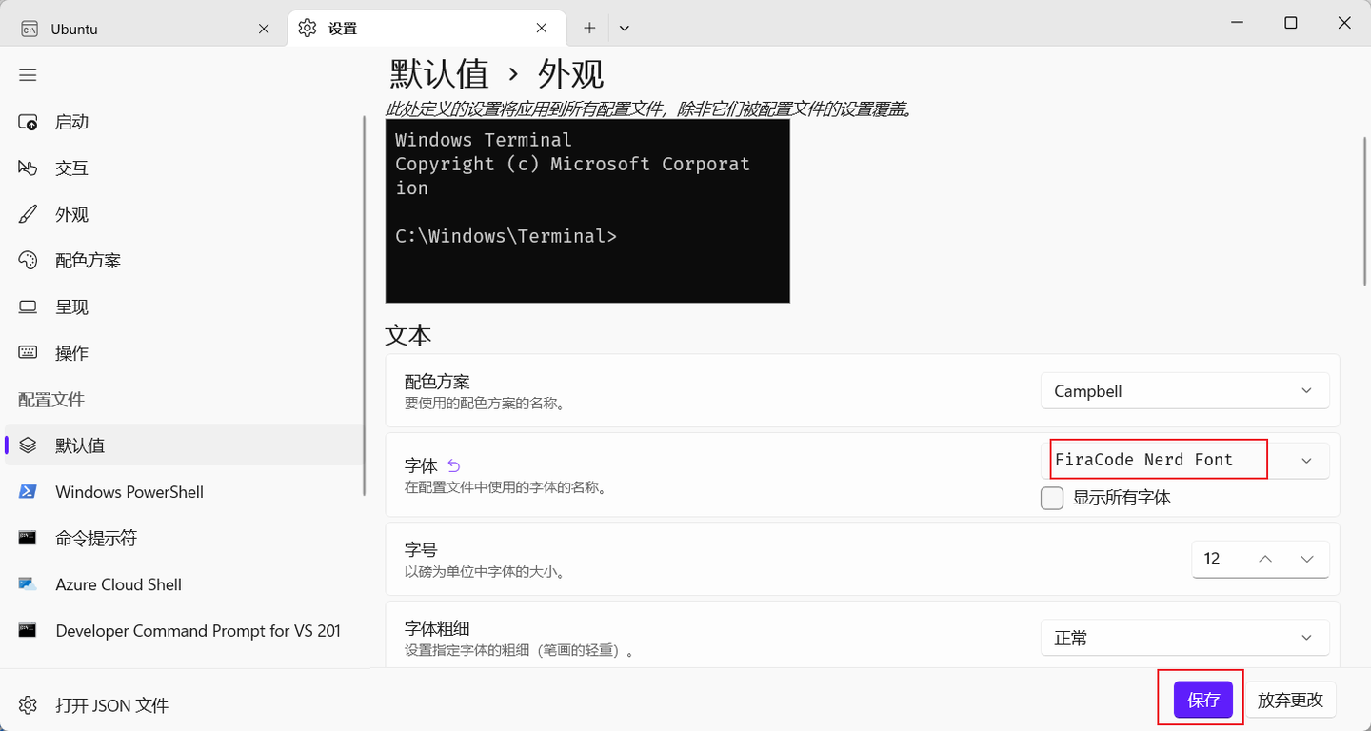Open the Campbell color scheme dropdown
This screenshot has width=1371, height=731.
pyautogui.click(x=1184, y=390)
